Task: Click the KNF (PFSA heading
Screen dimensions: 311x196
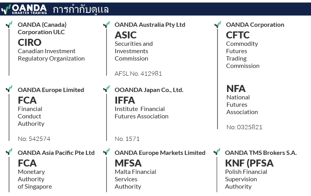Action: point(249,163)
